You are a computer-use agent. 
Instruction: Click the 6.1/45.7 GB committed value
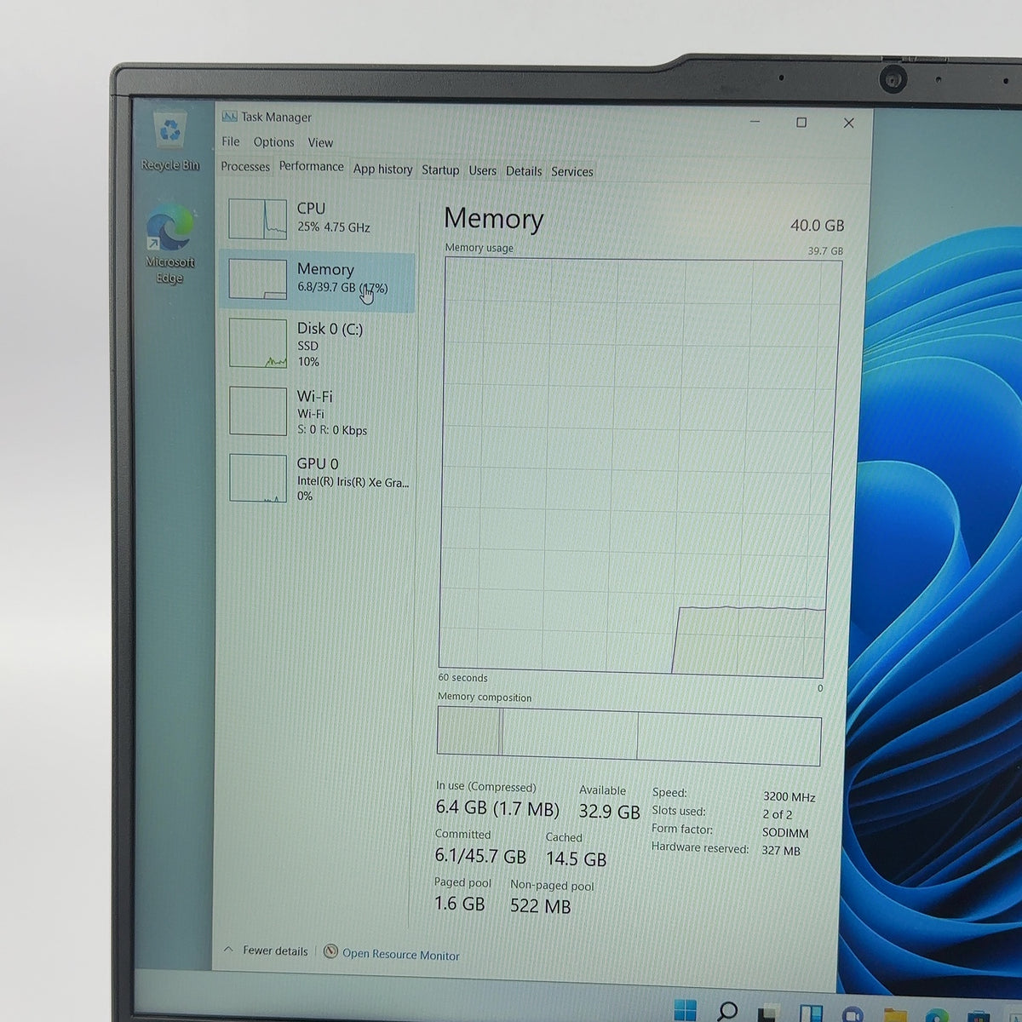click(480, 855)
